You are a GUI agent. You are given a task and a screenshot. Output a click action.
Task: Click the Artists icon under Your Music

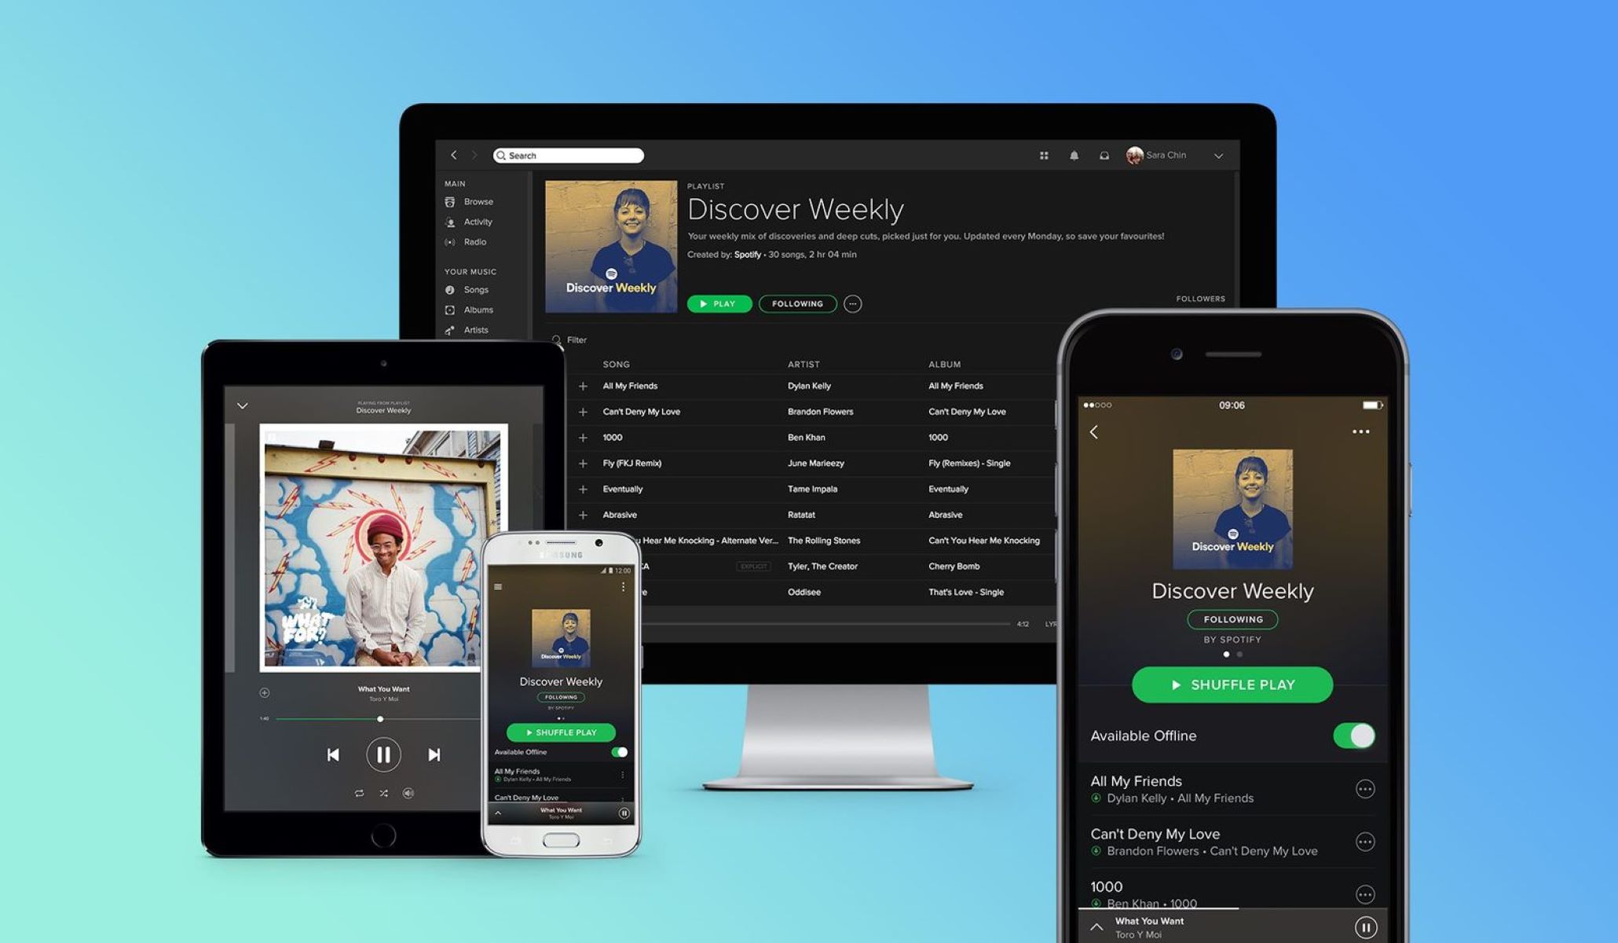click(x=450, y=329)
